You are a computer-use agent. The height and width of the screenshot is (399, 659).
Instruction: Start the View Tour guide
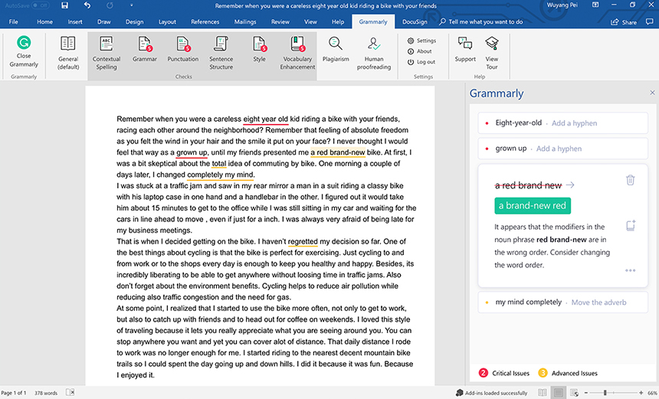click(492, 54)
